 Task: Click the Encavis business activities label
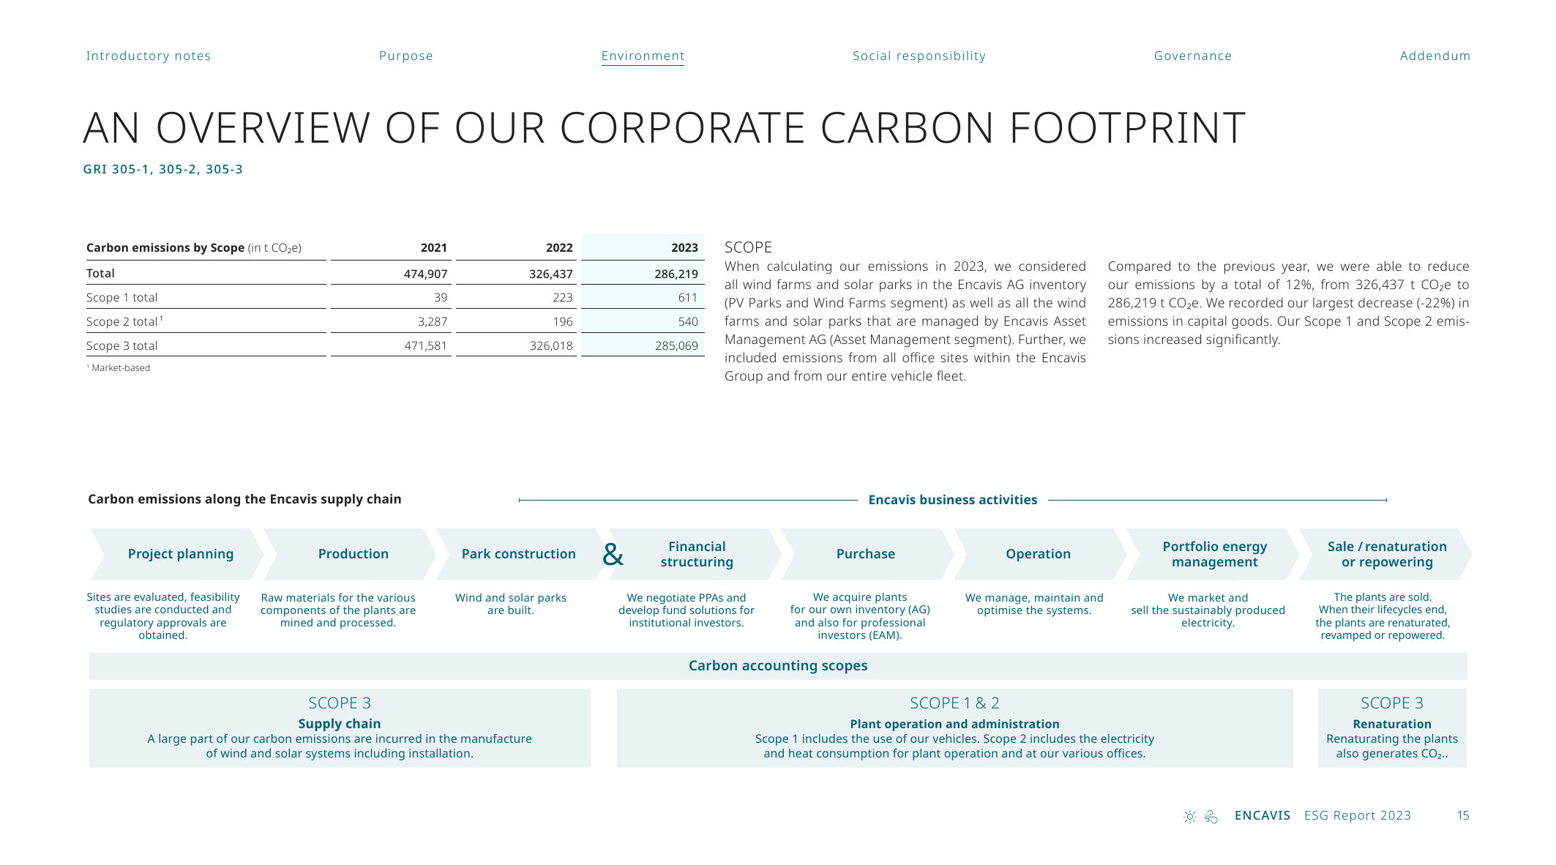(x=952, y=500)
